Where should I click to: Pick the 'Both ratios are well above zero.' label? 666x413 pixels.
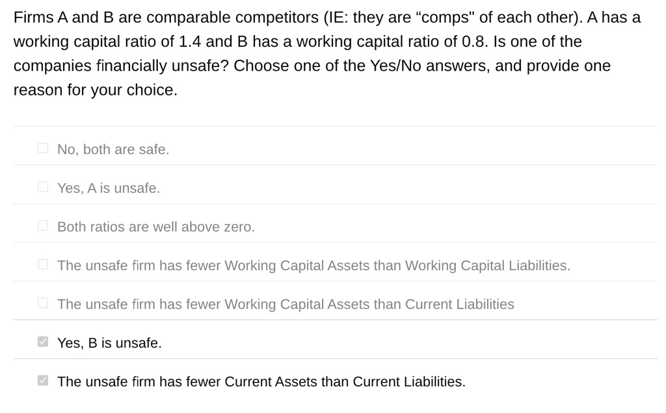(x=156, y=227)
